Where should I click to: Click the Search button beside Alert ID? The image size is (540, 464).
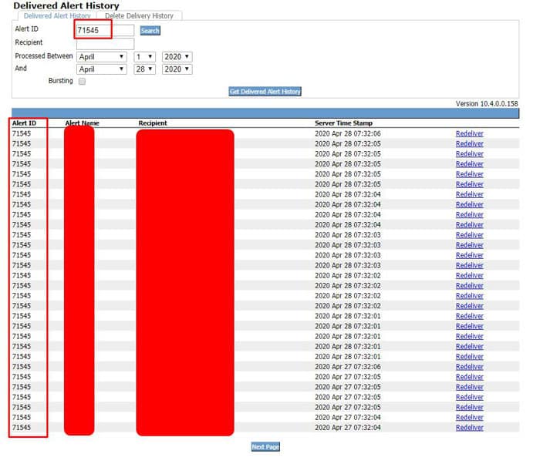point(150,31)
